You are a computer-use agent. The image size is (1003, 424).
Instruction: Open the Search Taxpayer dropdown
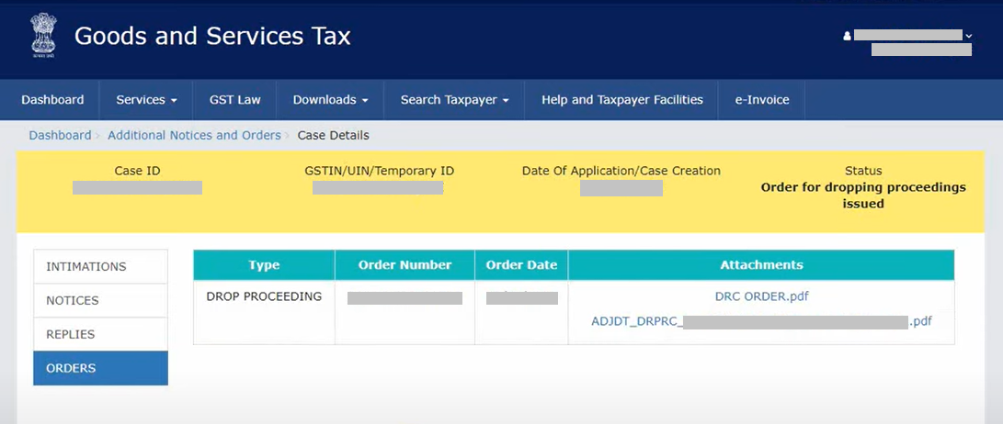click(454, 100)
